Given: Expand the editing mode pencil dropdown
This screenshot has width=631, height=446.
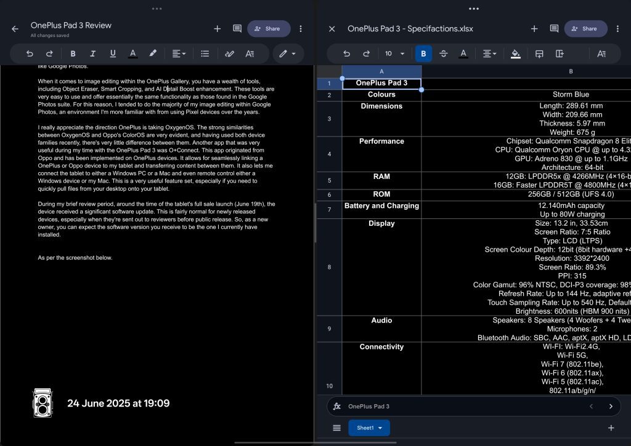Looking at the screenshot, I should tap(288, 54).
